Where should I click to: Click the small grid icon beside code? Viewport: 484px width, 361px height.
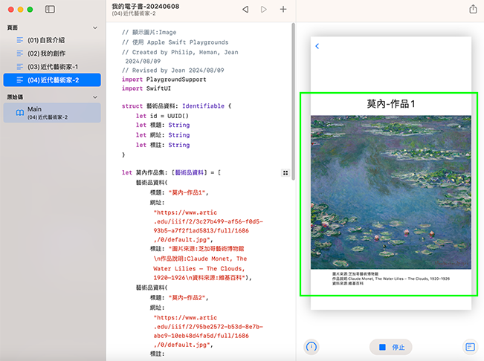pyautogui.click(x=285, y=172)
